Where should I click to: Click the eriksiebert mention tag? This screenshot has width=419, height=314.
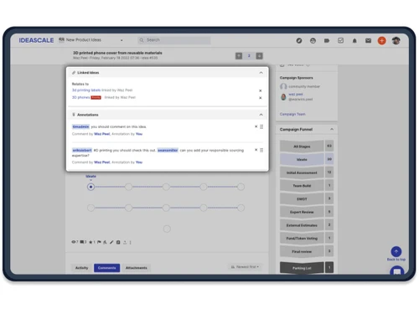pyautogui.click(x=82, y=150)
